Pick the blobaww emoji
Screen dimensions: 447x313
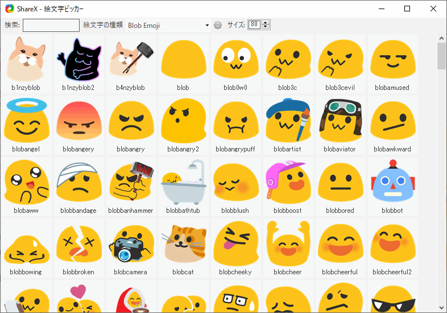pos(27,187)
